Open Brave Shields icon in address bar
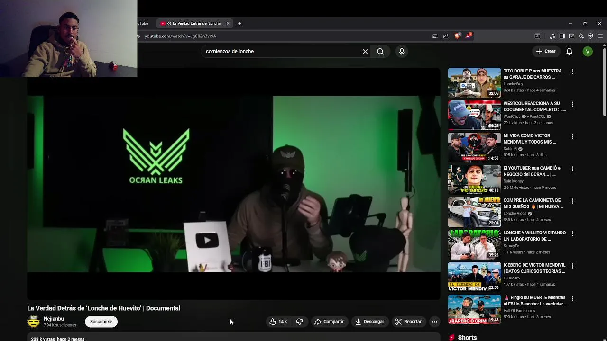 (x=458, y=36)
